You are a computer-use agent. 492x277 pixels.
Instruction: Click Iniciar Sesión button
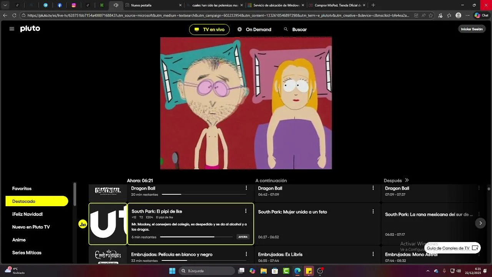tap(472, 29)
